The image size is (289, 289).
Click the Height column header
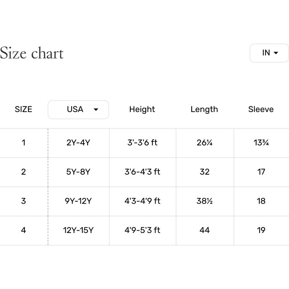coord(142,109)
